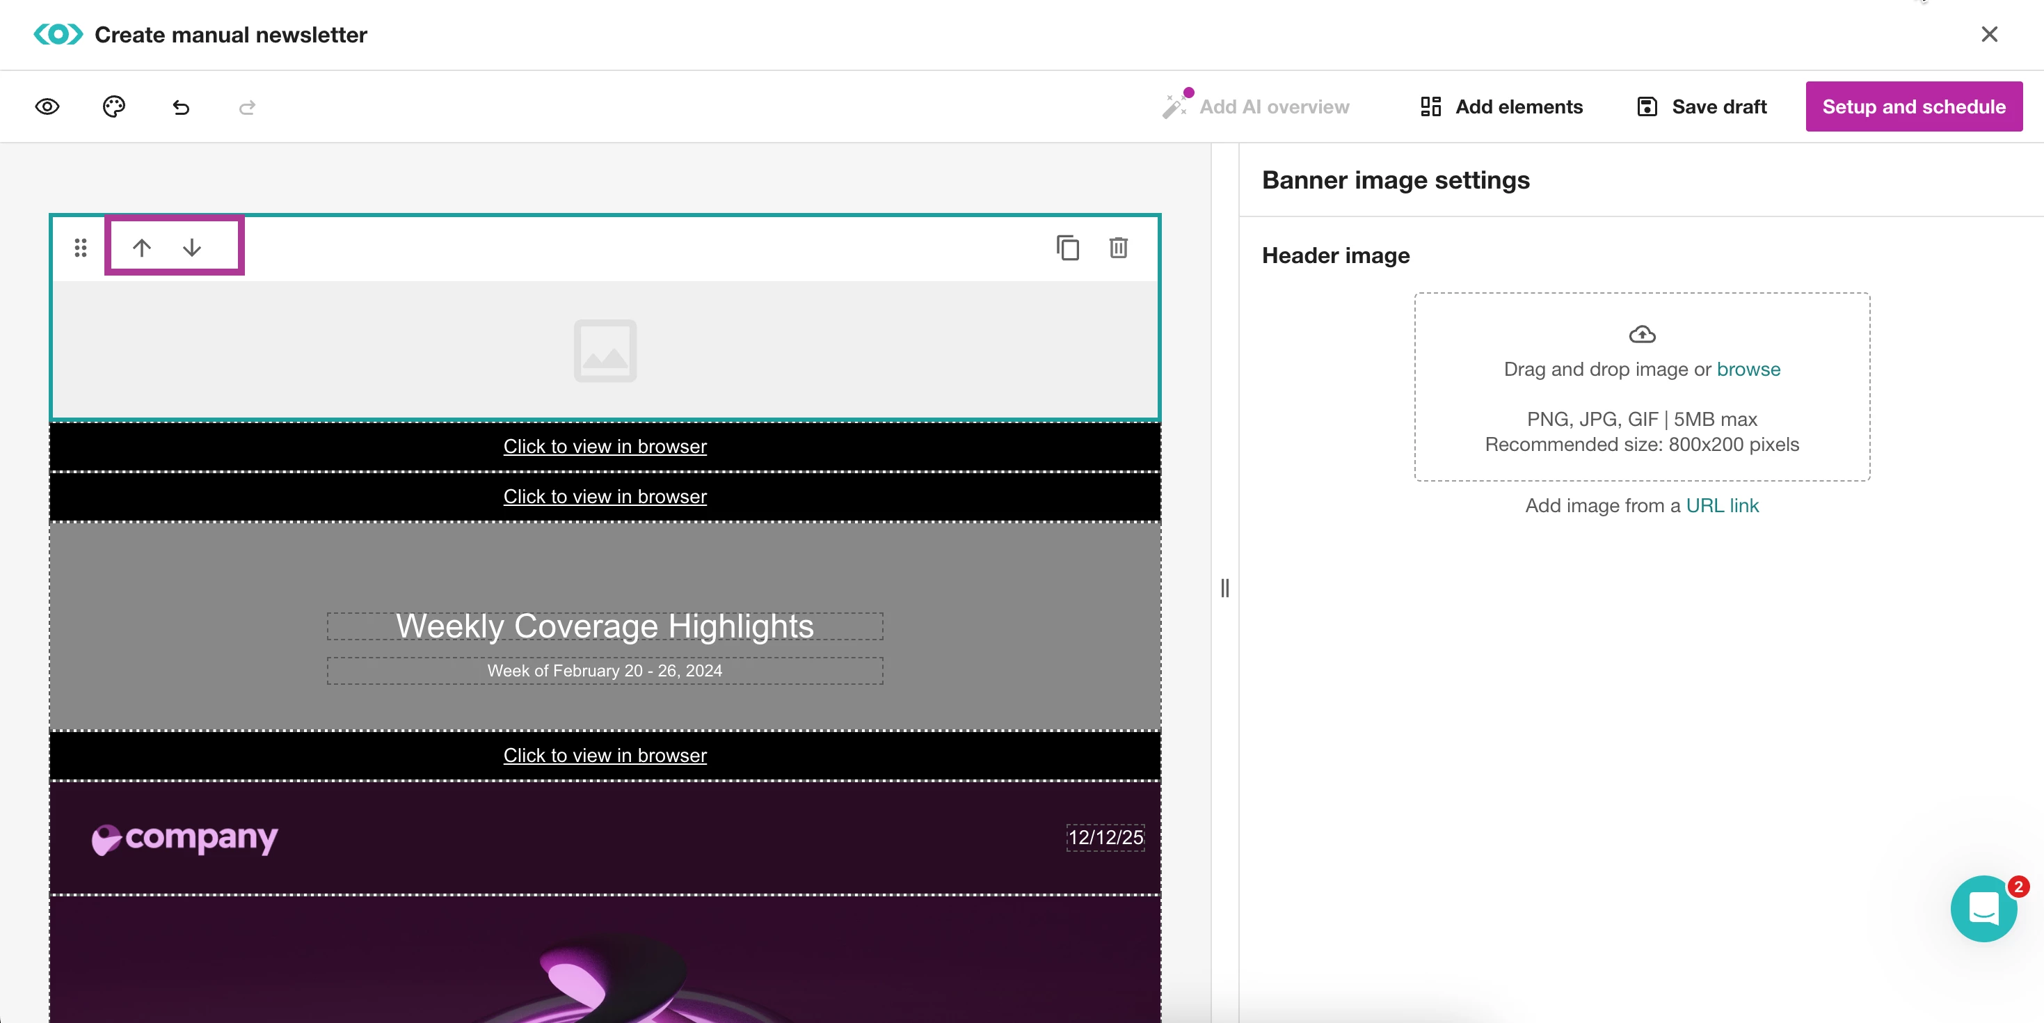This screenshot has height=1023, width=2044.
Task: Click the banner image placeholder
Action: [605, 350]
